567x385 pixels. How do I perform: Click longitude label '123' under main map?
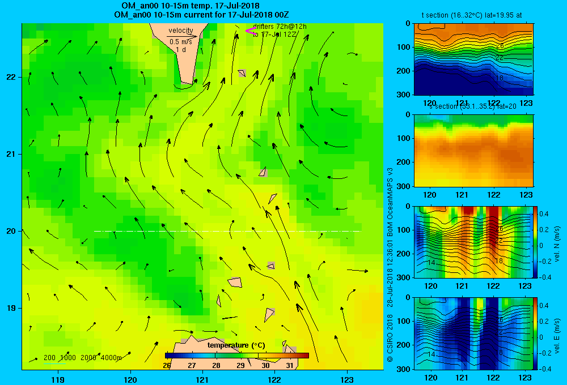(x=347, y=379)
